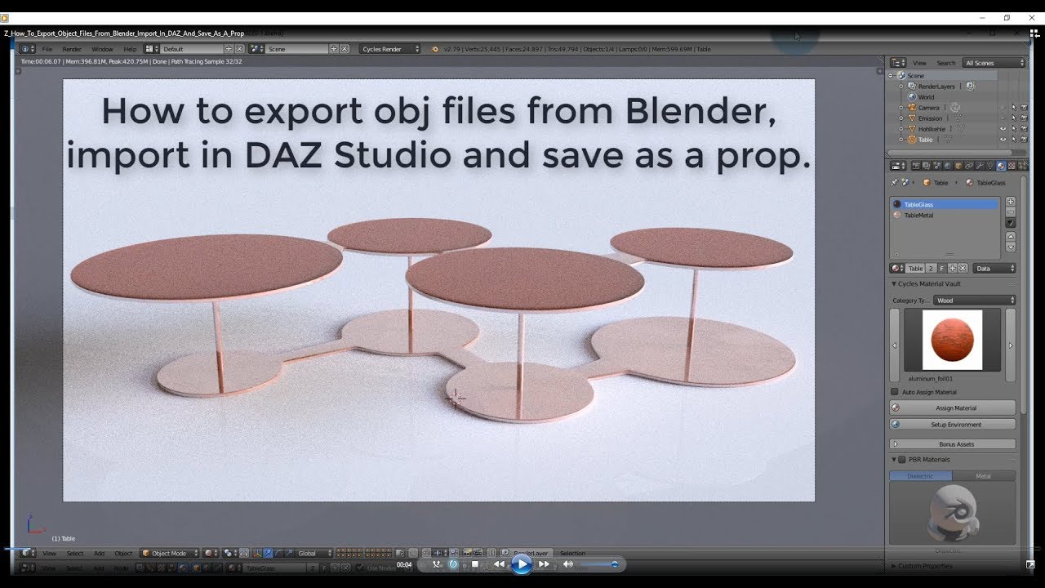
Task: Open the Help menu
Action: point(130,49)
